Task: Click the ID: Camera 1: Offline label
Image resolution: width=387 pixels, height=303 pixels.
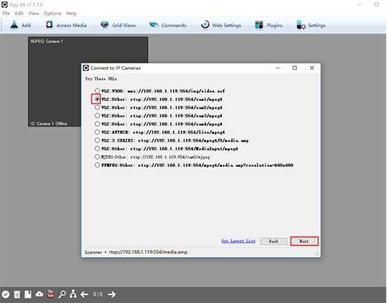Action: coord(49,124)
